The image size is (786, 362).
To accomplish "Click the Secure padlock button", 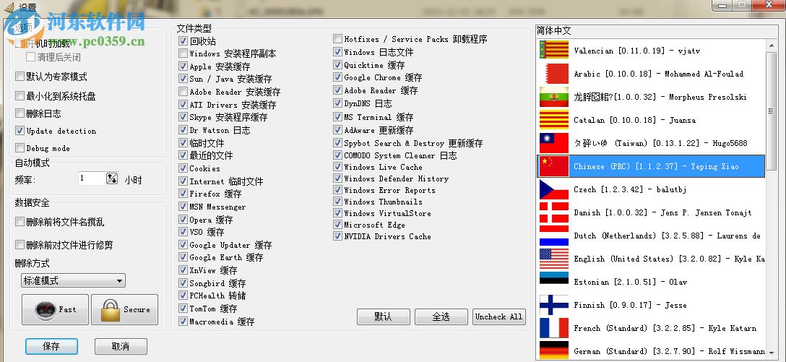I will (125, 310).
